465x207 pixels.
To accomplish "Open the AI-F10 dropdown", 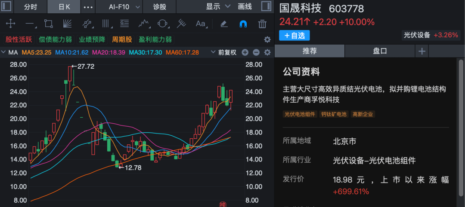I will coord(124,7).
